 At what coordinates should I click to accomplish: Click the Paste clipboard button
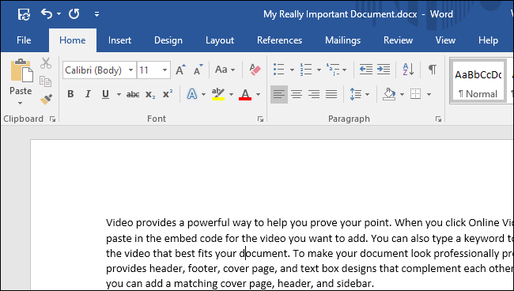21,71
